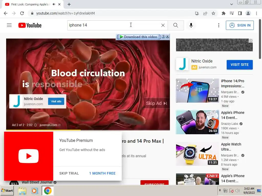Screen dimensions: 262x196
Task: Click the Chrome taskbar icon
Action: pyautogui.click(x=48, y=191)
